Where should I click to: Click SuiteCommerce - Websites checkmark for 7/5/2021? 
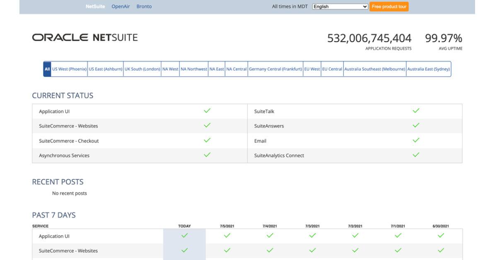point(227,250)
